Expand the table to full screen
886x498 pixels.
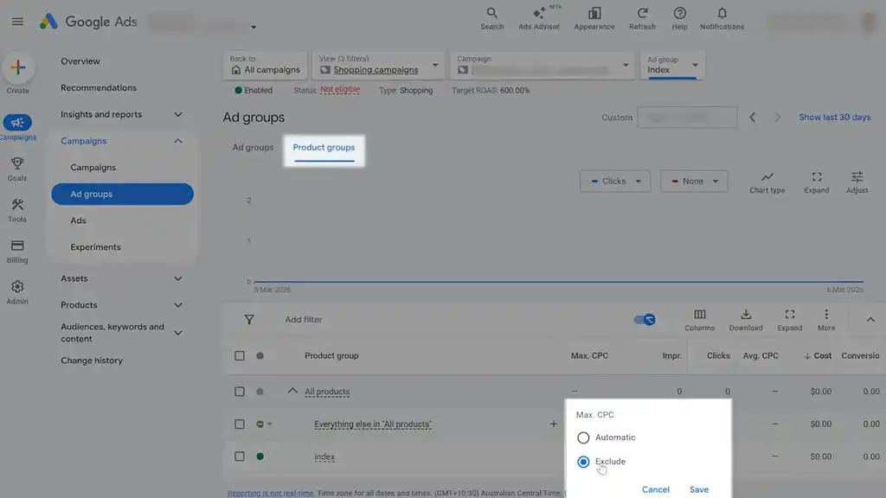pyautogui.click(x=789, y=320)
